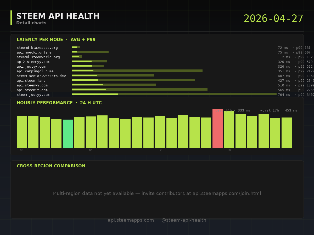Open the api.steemapps.com/join.html invite message
The height and width of the screenshot is (235, 314).
coord(157,193)
